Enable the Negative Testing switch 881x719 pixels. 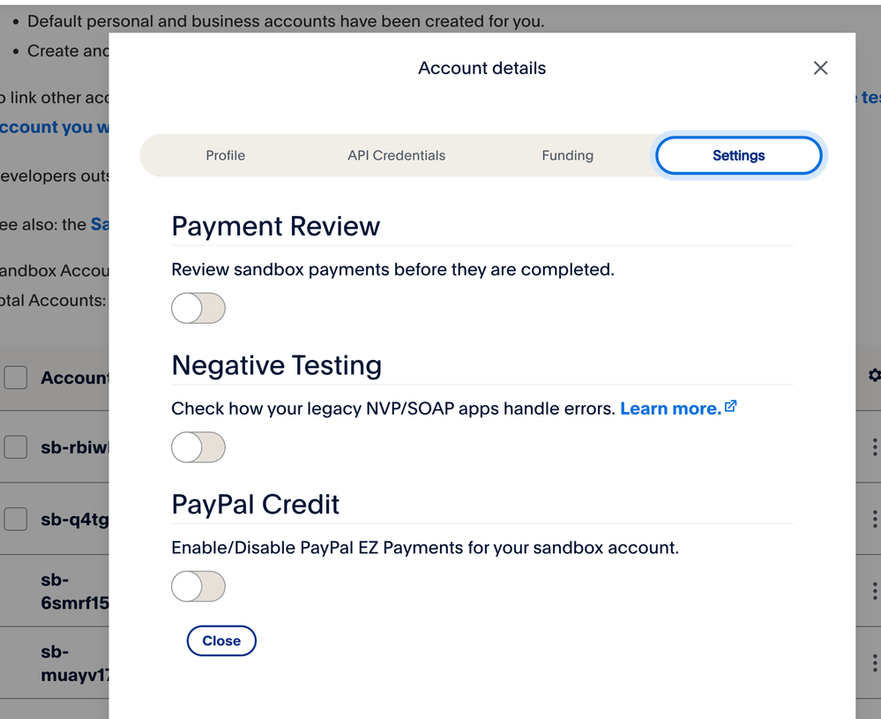click(x=198, y=447)
